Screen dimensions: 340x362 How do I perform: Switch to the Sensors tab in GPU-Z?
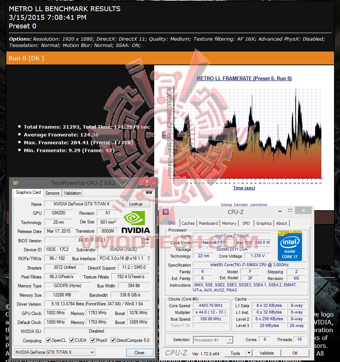(53, 193)
